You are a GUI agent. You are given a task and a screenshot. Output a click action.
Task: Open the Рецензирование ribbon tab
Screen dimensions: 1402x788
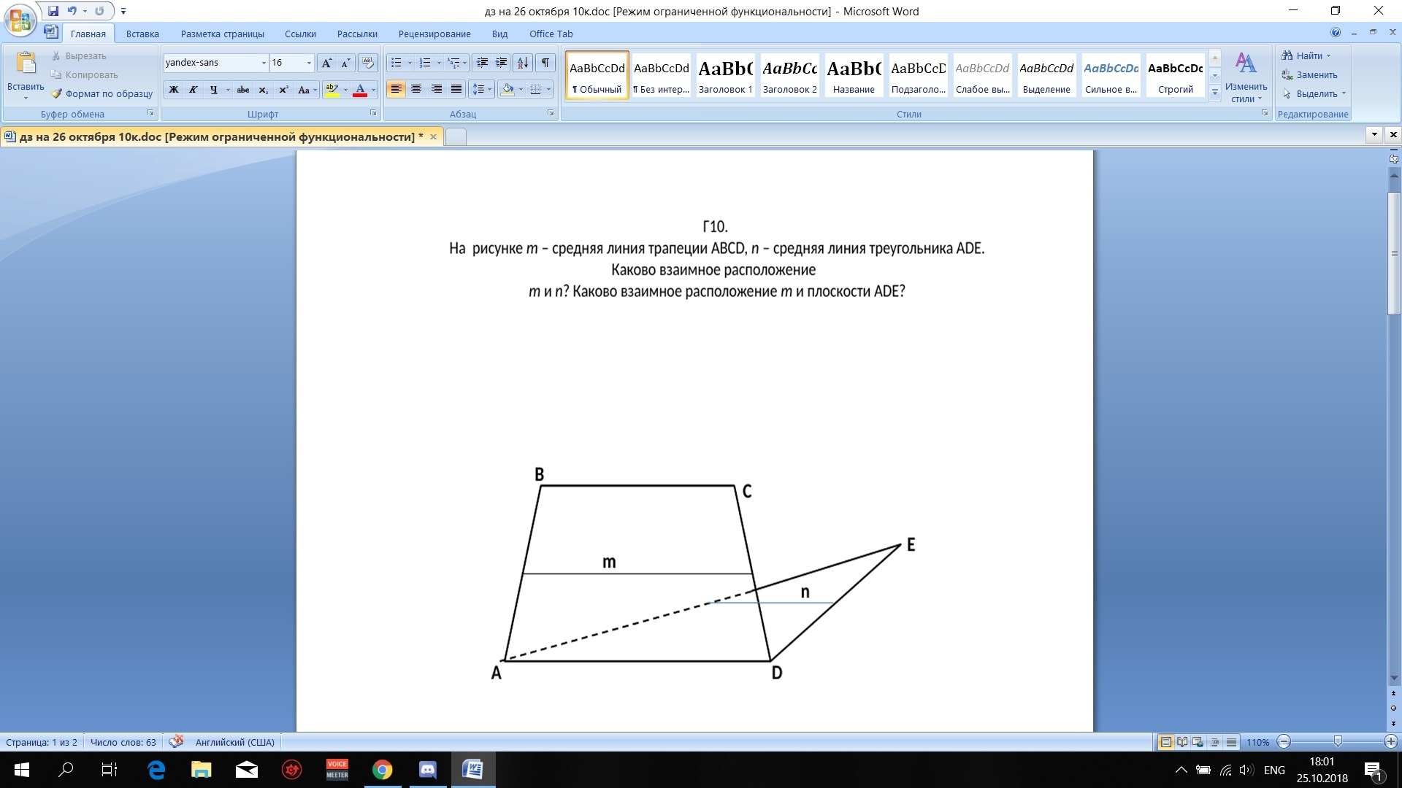point(434,34)
